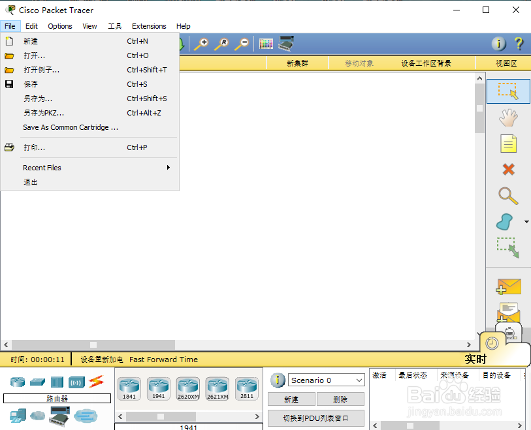The width and height of the screenshot is (531, 430).
Task: Open the Help menu
Action: [184, 26]
